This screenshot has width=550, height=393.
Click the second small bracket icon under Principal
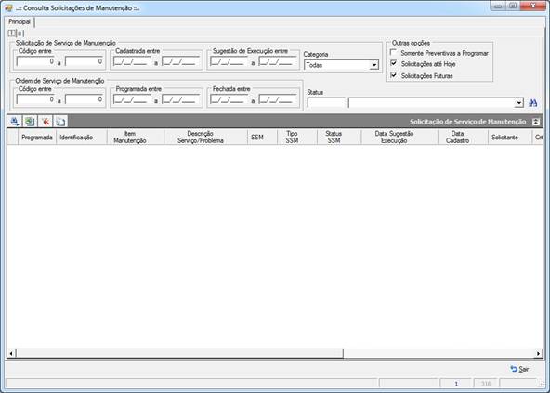[20, 33]
